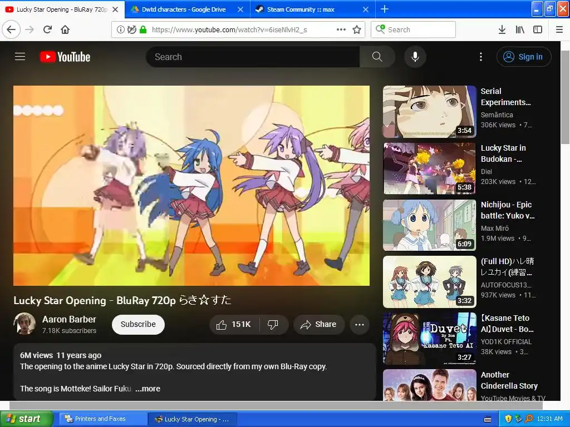Click the magnifier tray icon

tap(529, 419)
